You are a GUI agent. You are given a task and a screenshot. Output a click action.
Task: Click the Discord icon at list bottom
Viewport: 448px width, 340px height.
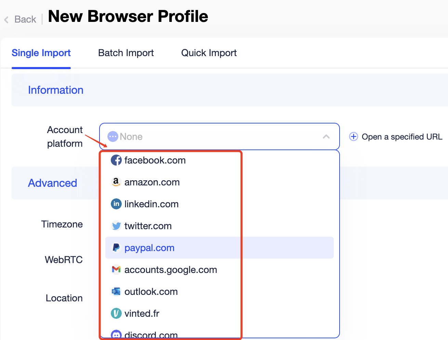pyautogui.click(x=116, y=334)
